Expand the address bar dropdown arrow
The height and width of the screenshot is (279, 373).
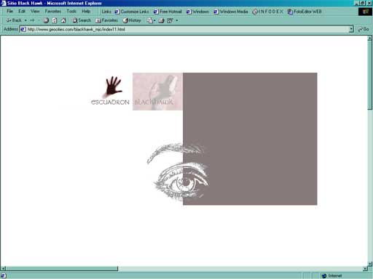(x=351, y=29)
